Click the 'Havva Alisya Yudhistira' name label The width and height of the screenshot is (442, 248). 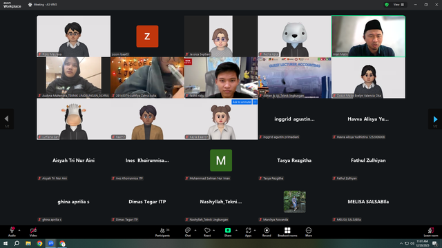[x=361, y=137]
